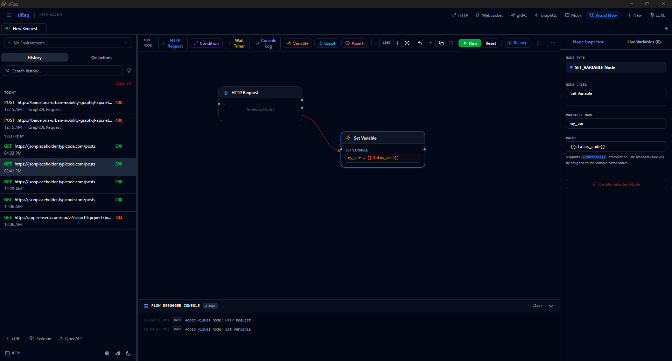Click the Set Variable node output port
This screenshot has height=361, width=672.
(x=425, y=149)
